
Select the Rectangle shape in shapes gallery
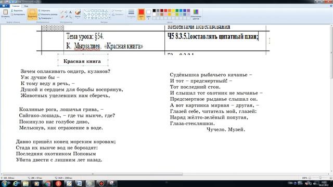pos(96,10)
